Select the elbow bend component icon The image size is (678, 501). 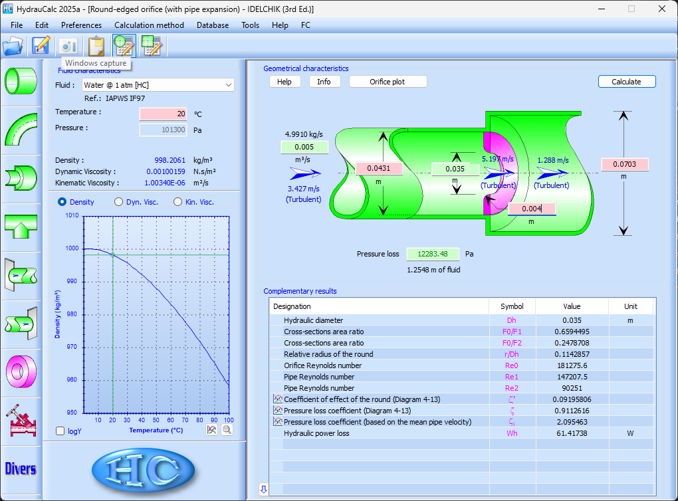(x=21, y=129)
